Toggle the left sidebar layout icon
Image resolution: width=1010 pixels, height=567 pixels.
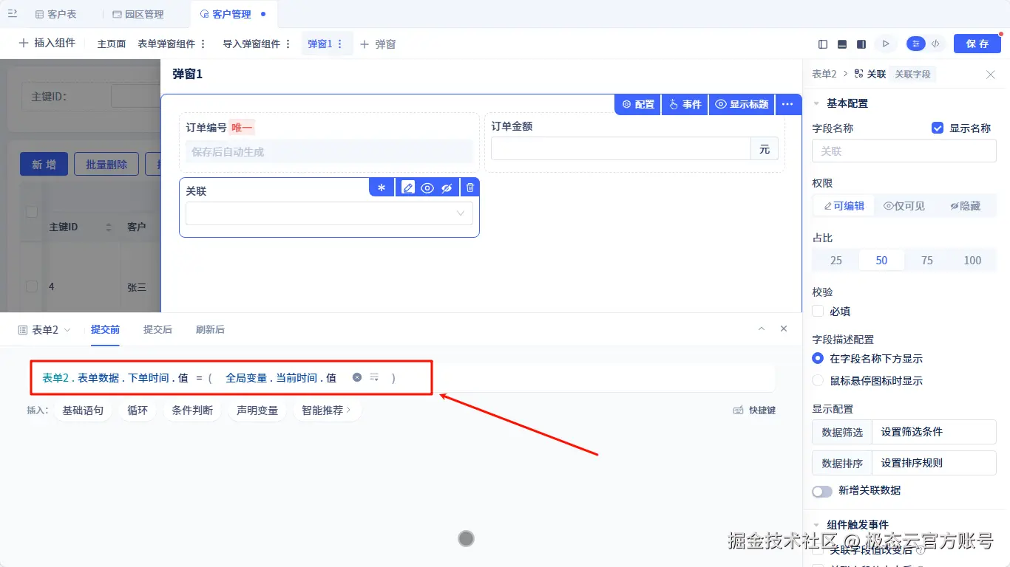click(823, 44)
